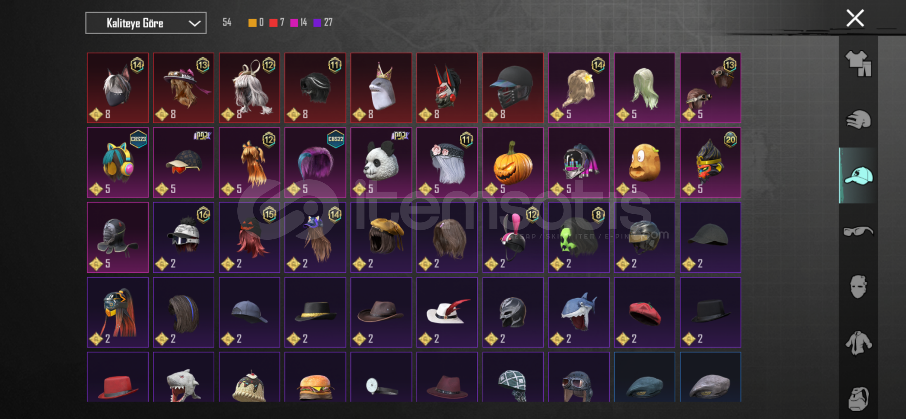The image size is (906, 419).
Task: Select the cyan cap headgear category
Action: 858,175
